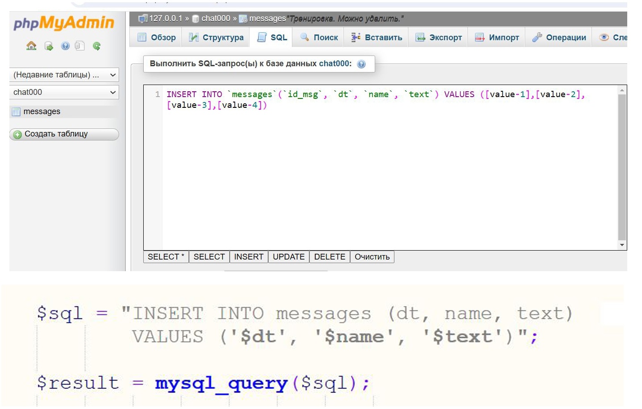Open the Поиск tab
The width and height of the screenshot is (642, 409).
(319, 37)
